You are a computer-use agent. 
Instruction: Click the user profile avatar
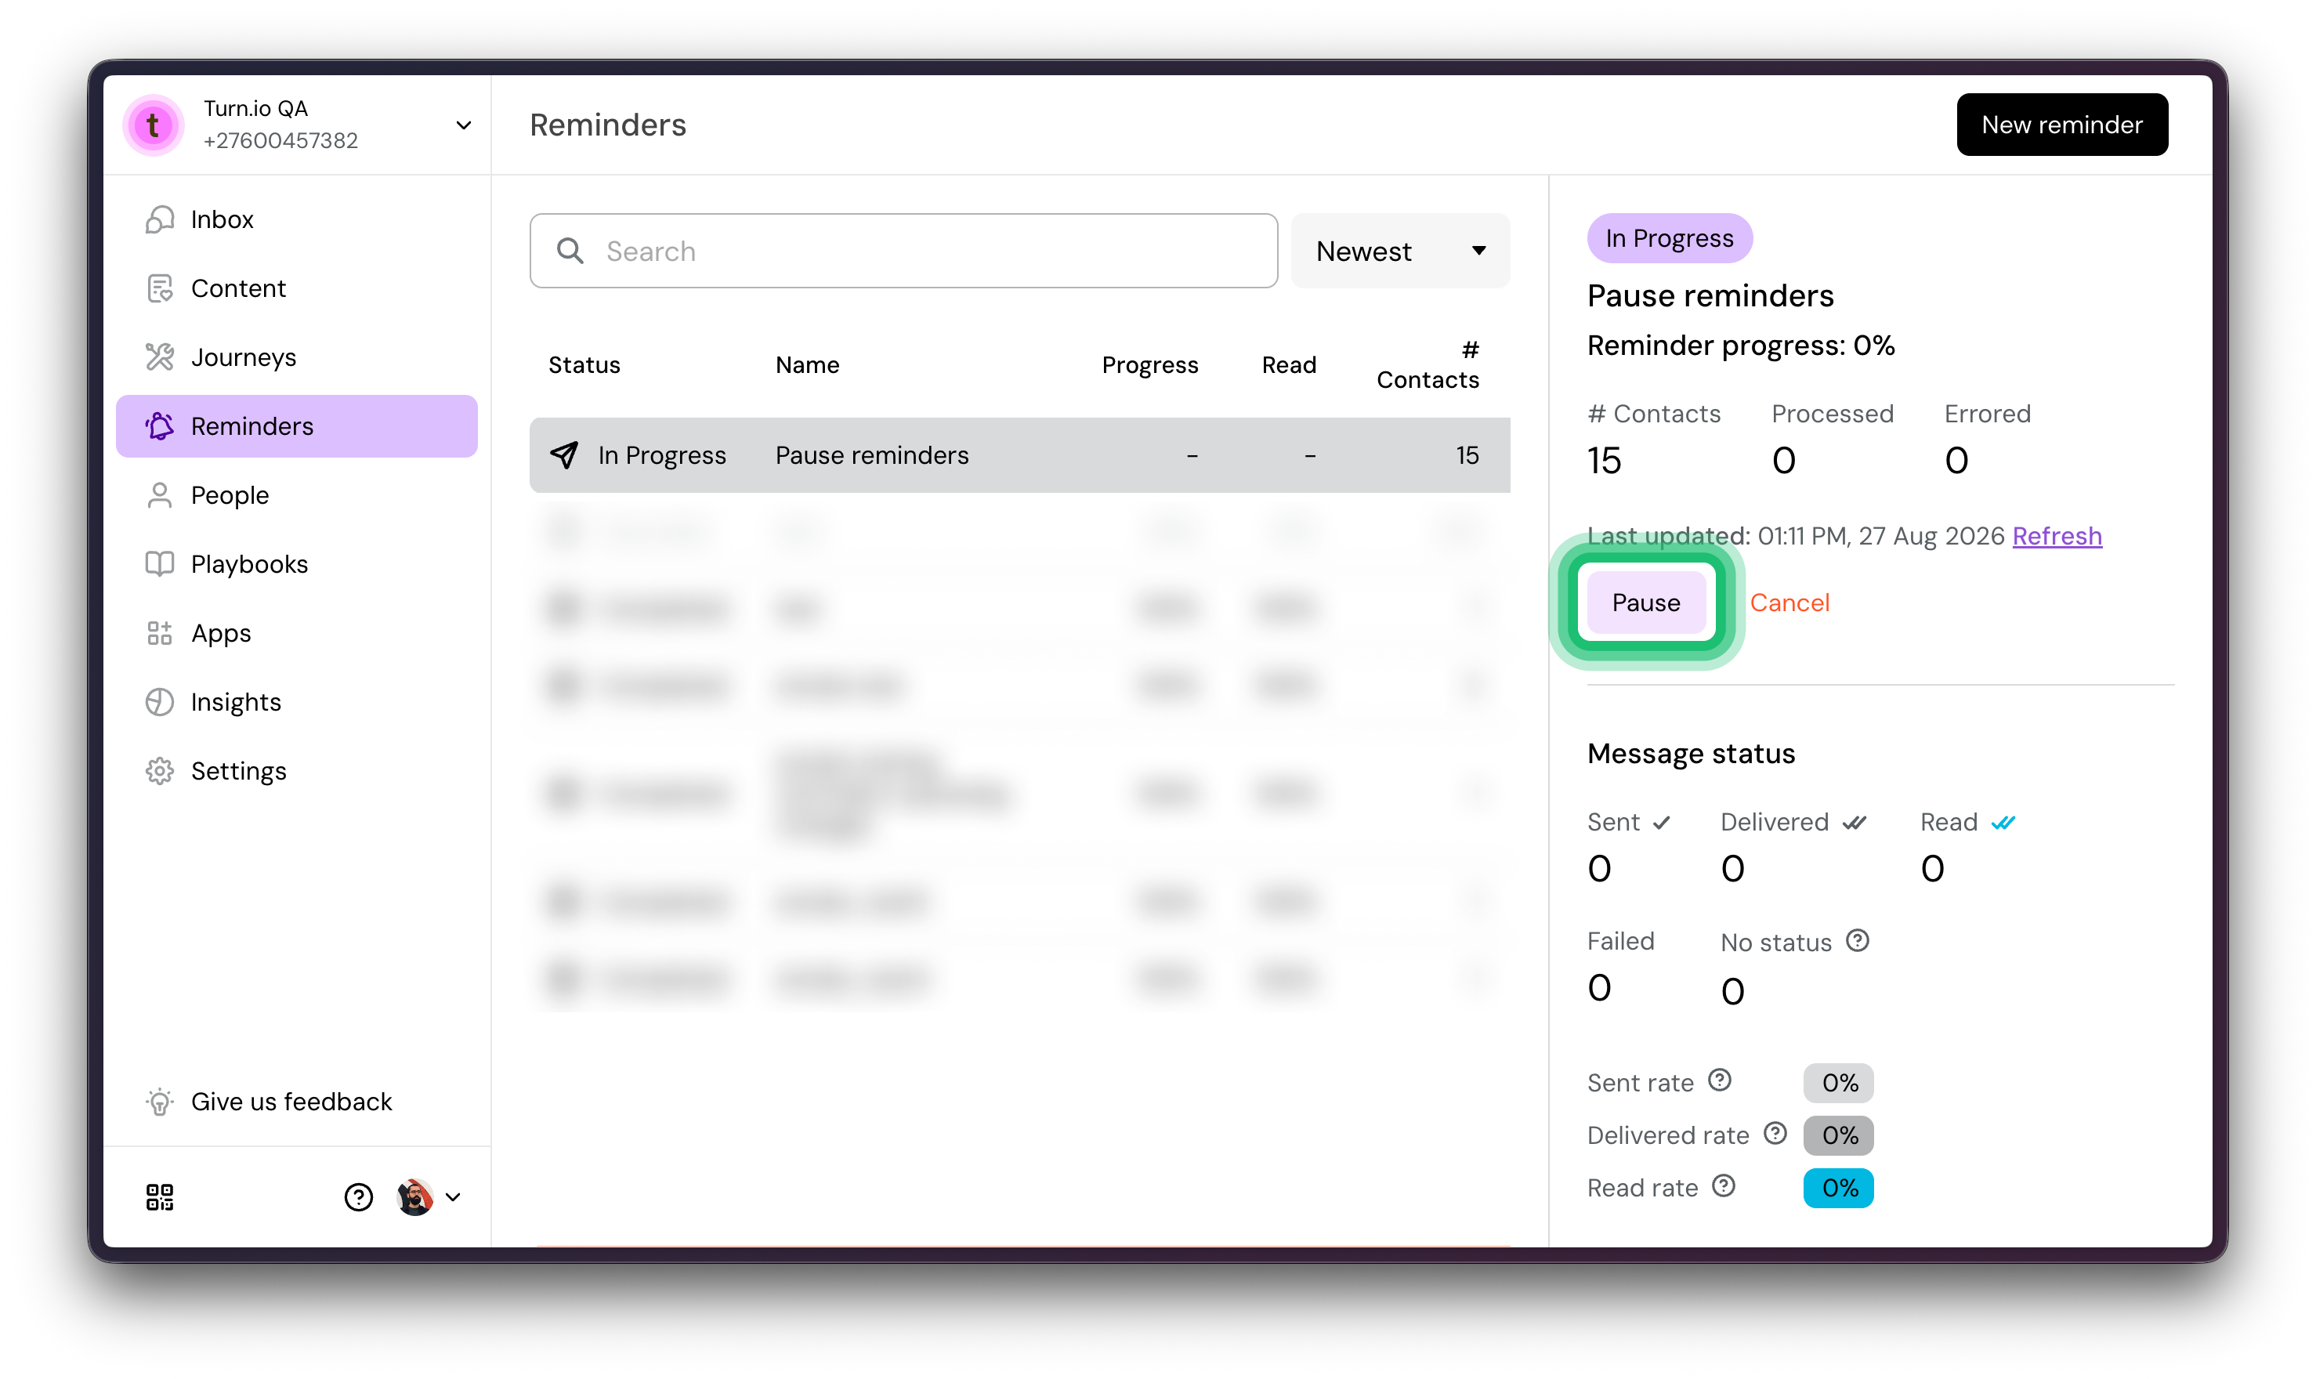pos(415,1197)
